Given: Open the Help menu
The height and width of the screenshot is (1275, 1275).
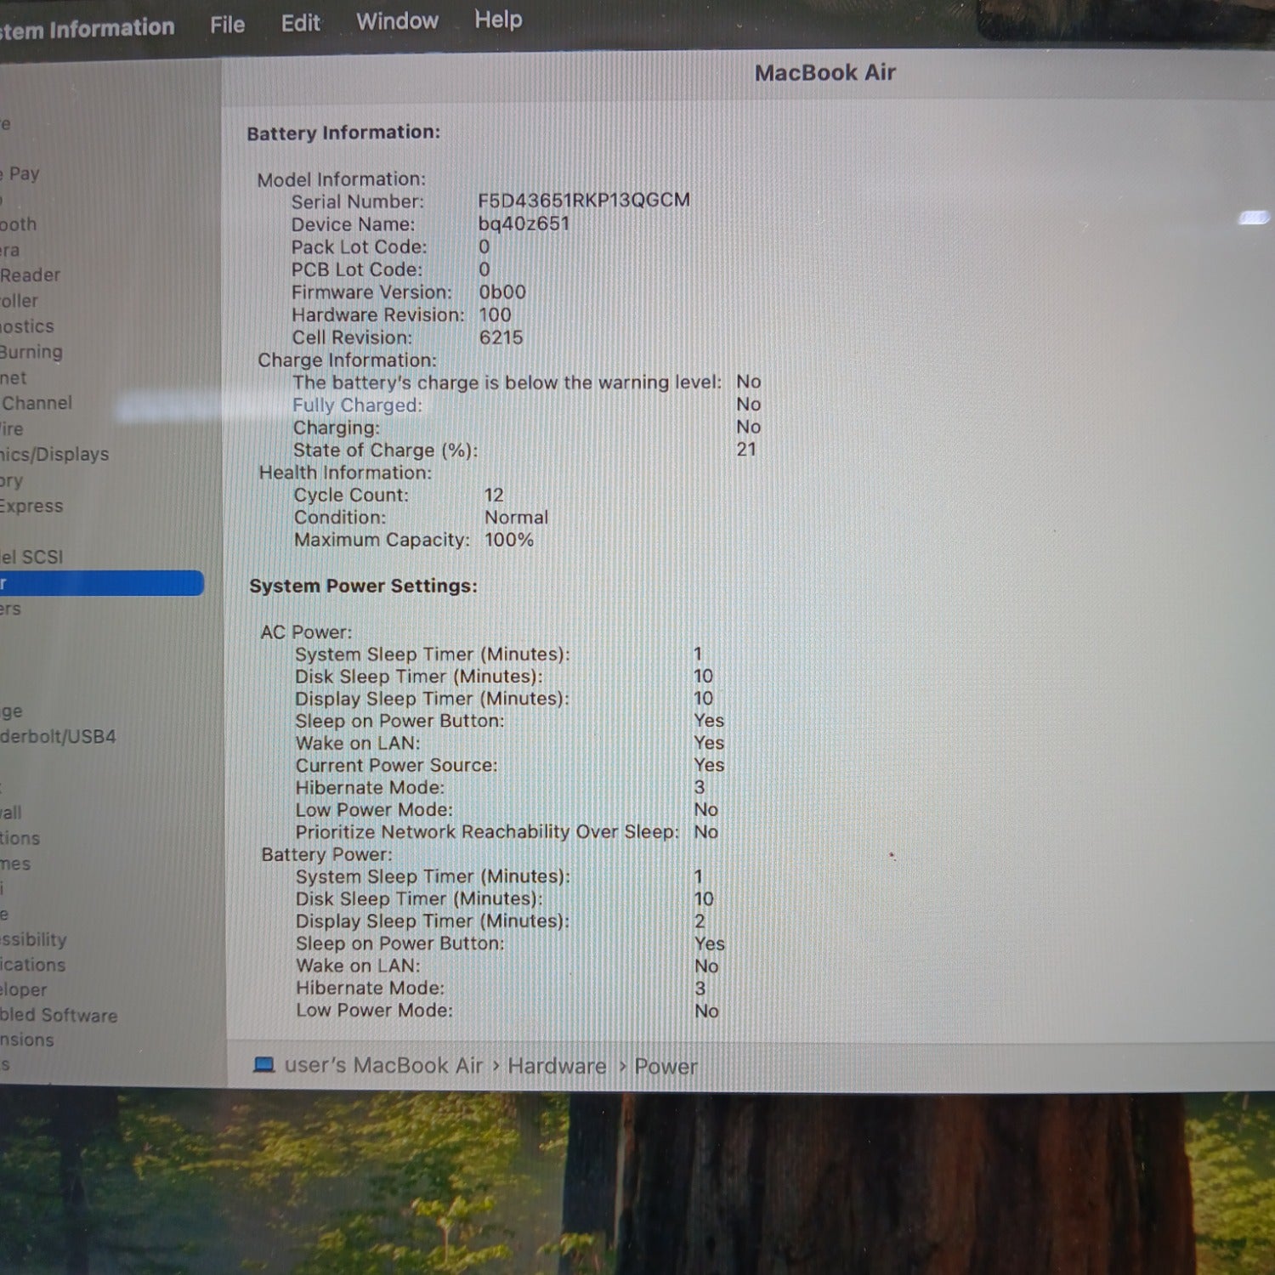Looking at the screenshot, I should [498, 20].
